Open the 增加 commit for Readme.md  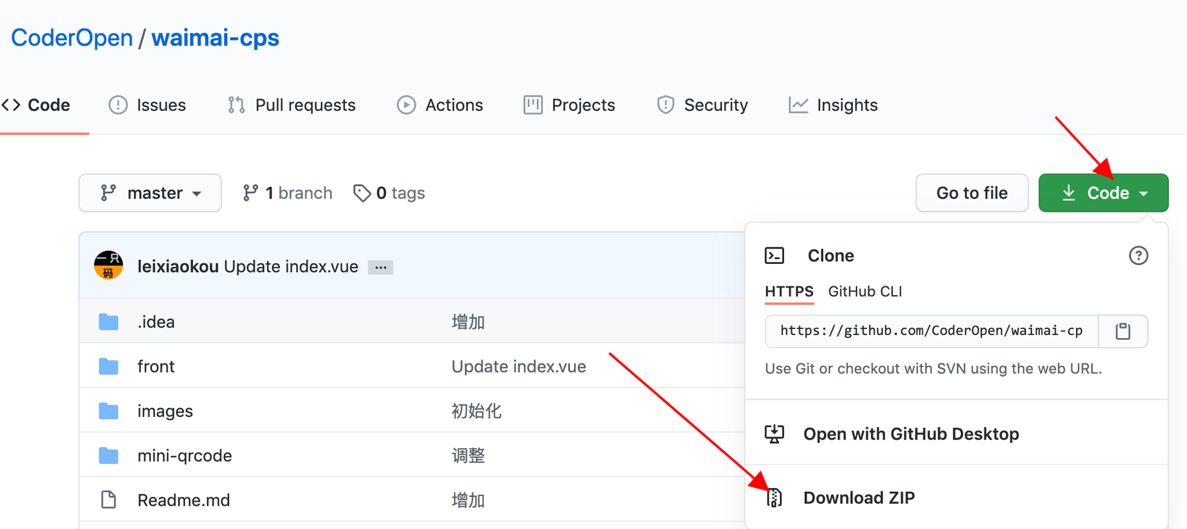[x=468, y=500]
